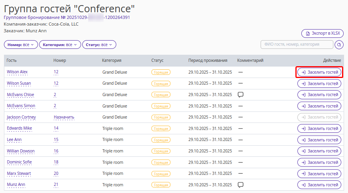Check in guests for Wilson Alex
Image resolution: width=348 pixels, height=193 pixels.
click(319, 72)
